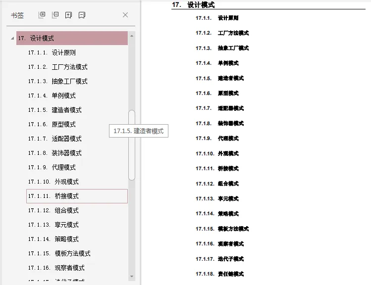Click the delete bookmark icon
The image size is (371, 285).
tap(82, 15)
